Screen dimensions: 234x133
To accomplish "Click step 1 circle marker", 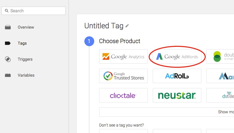I will click(x=89, y=41).
